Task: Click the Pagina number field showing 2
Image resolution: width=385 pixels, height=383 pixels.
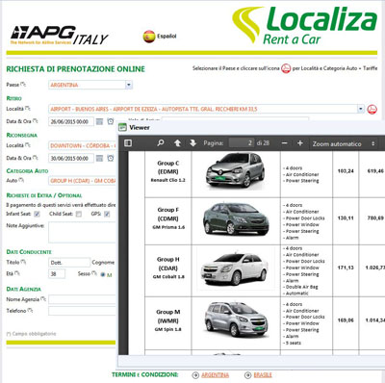Action: coord(242,143)
